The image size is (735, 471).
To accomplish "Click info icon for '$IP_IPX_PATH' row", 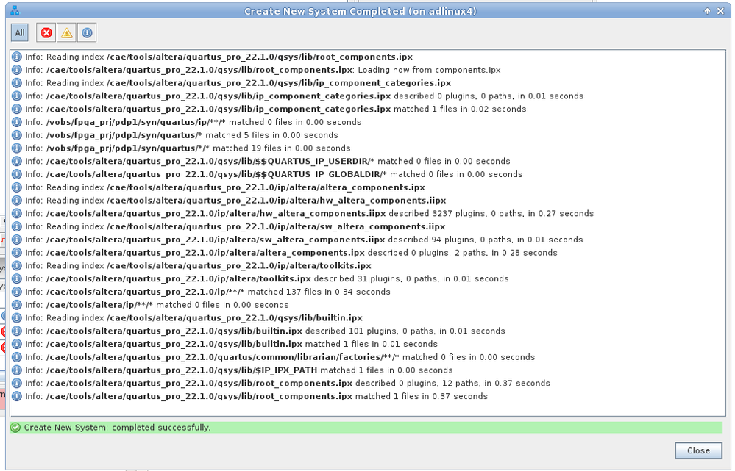I will pos(17,370).
